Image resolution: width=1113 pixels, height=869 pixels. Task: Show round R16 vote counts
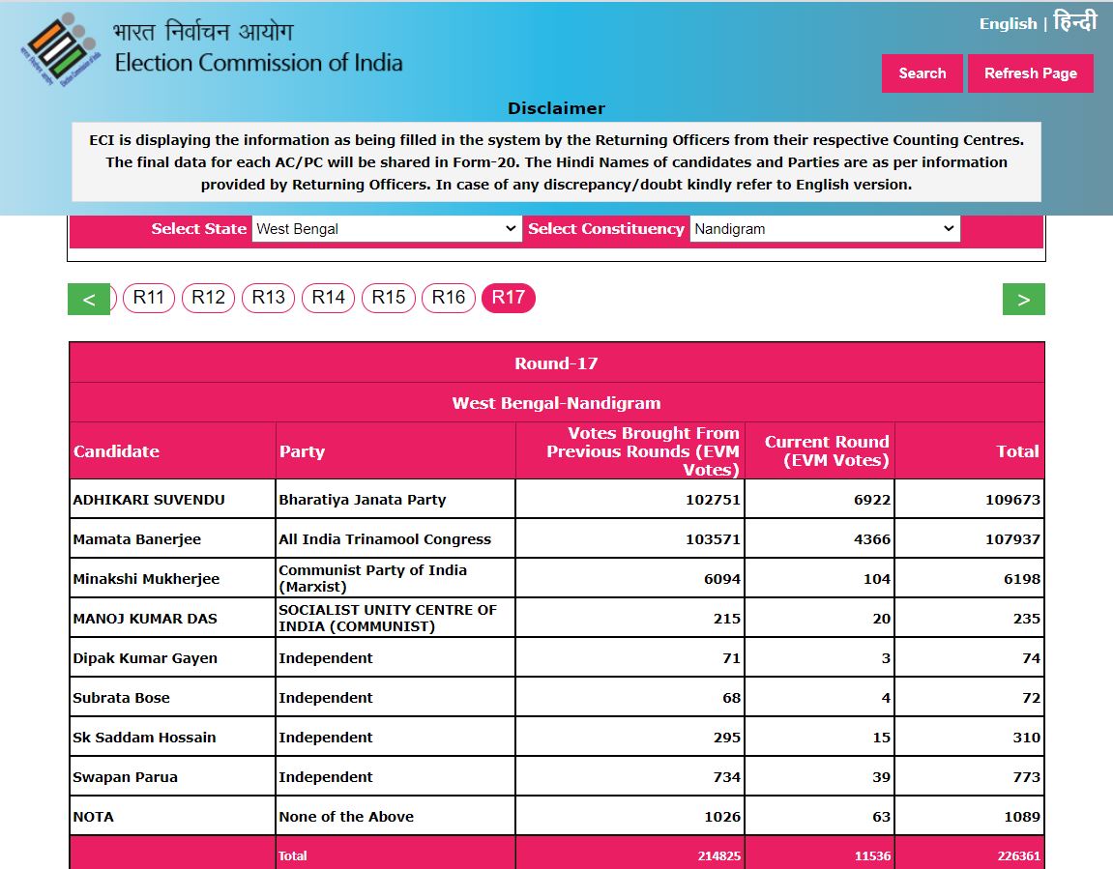point(448,298)
